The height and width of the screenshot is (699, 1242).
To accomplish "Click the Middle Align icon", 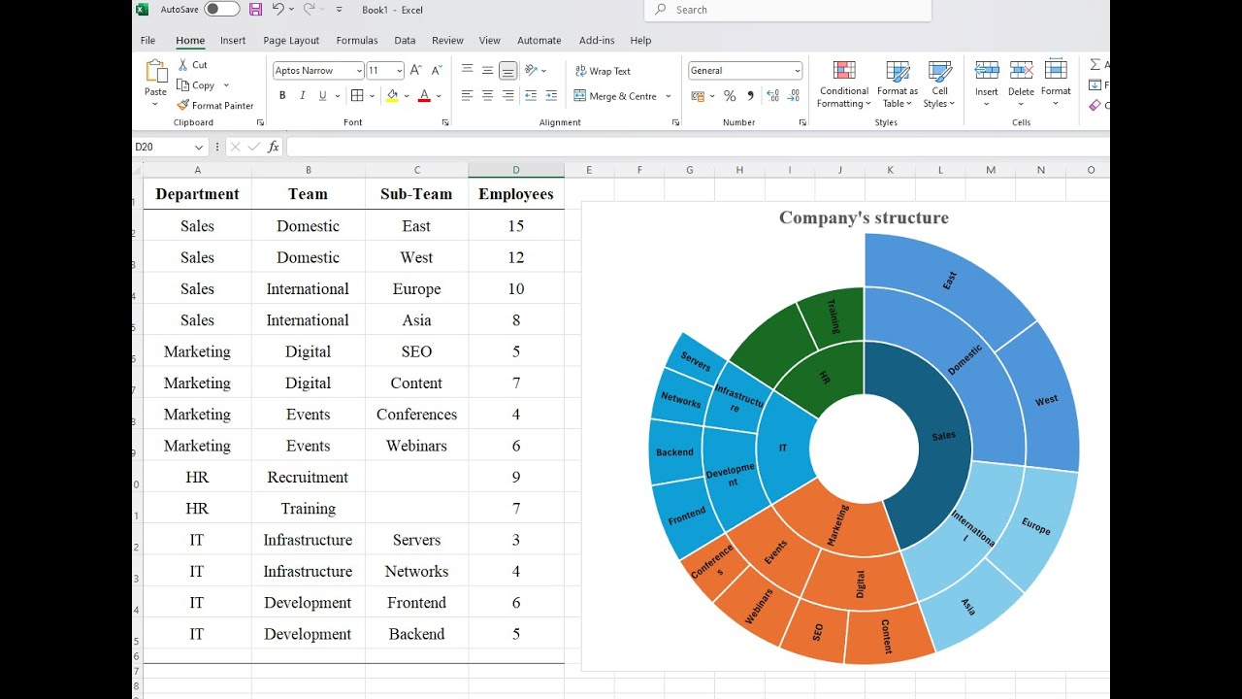I will tap(487, 70).
